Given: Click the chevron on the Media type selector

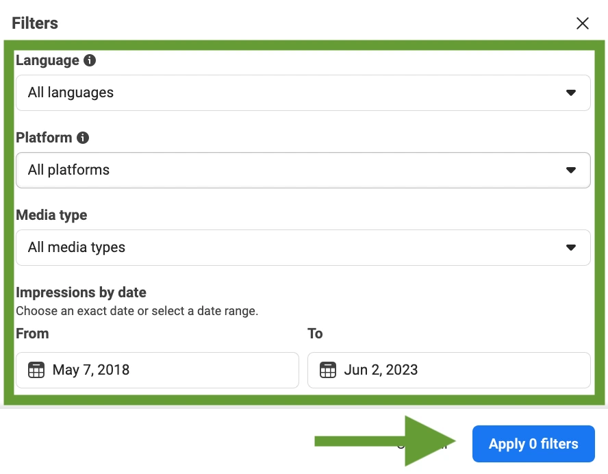Looking at the screenshot, I should (571, 247).
